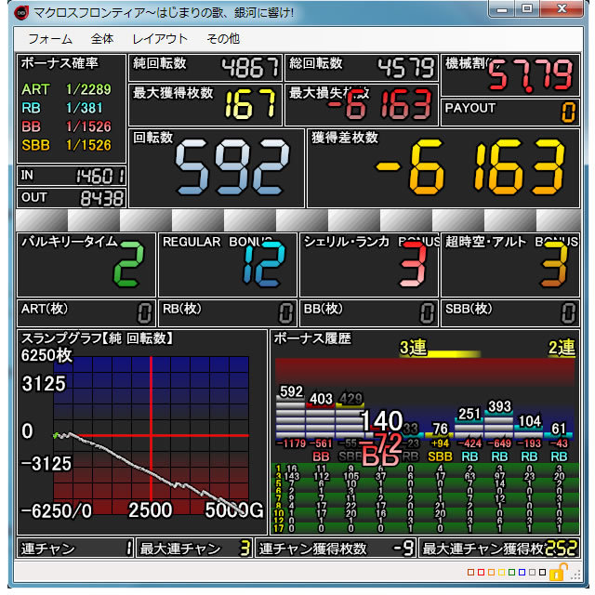The image size is (595, 595).
Task: Open the 全体 menu
Action: 102,39
